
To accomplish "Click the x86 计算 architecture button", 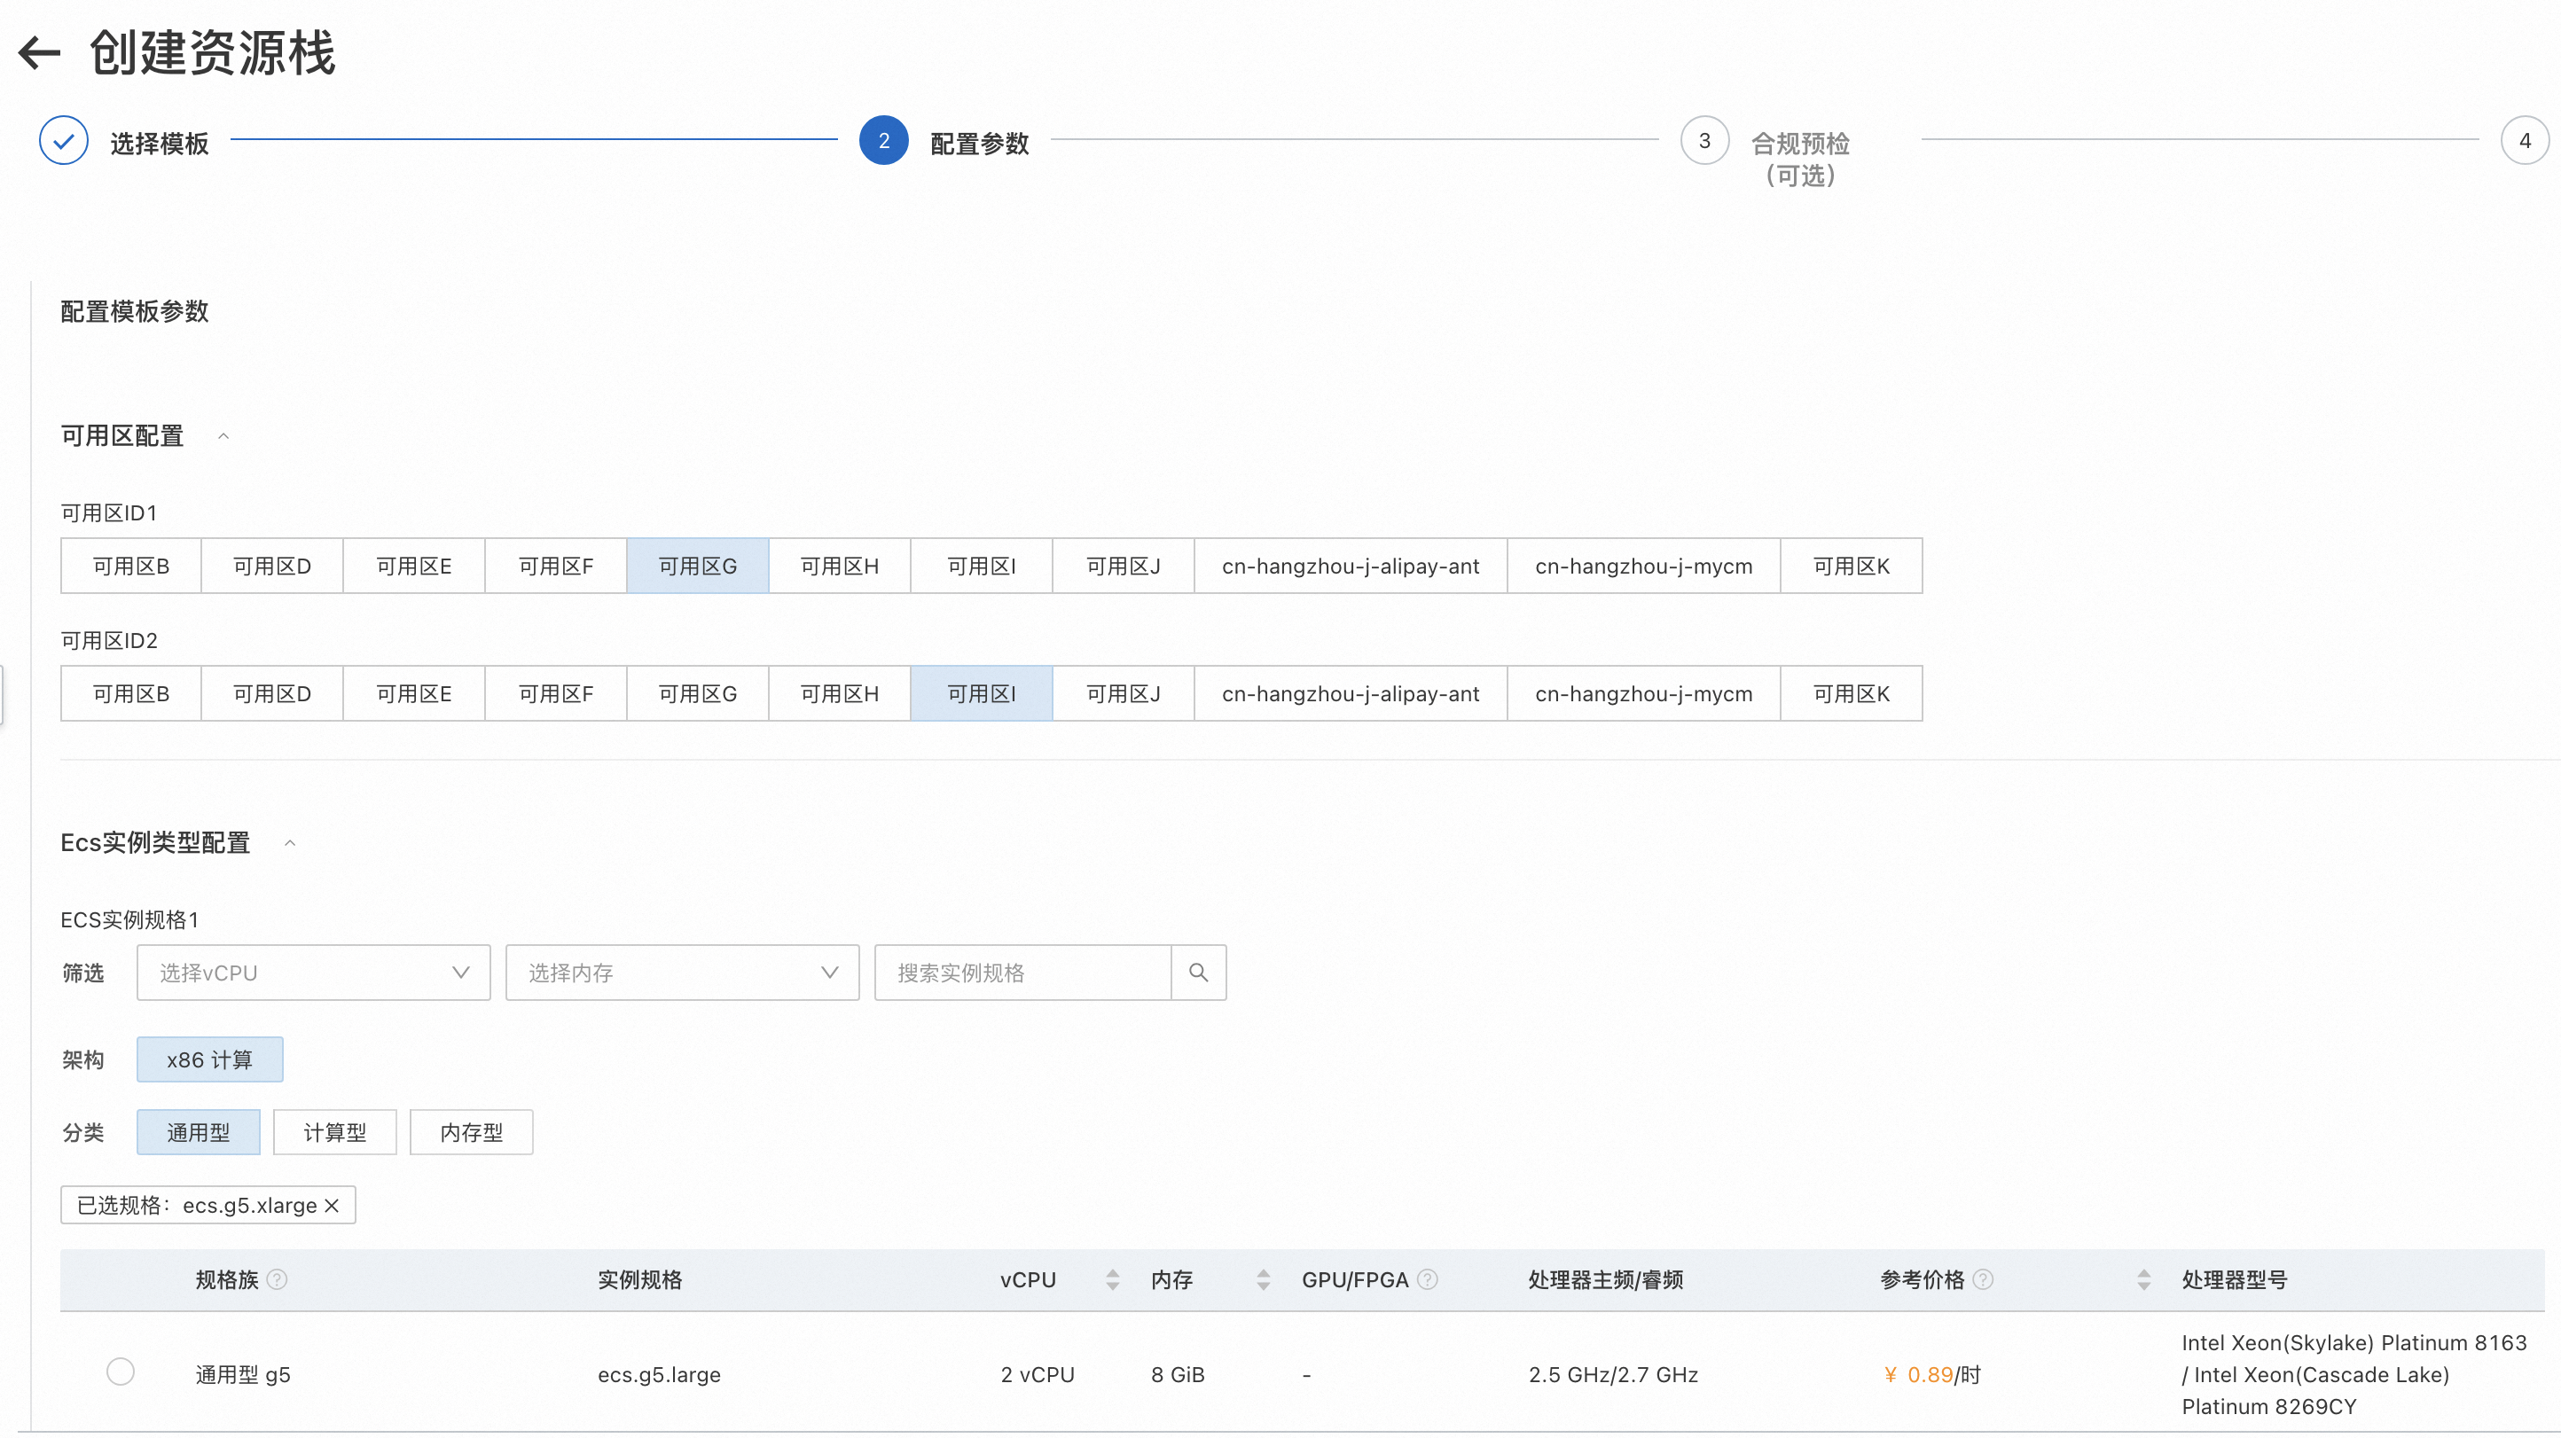I will pos(210,1059).
